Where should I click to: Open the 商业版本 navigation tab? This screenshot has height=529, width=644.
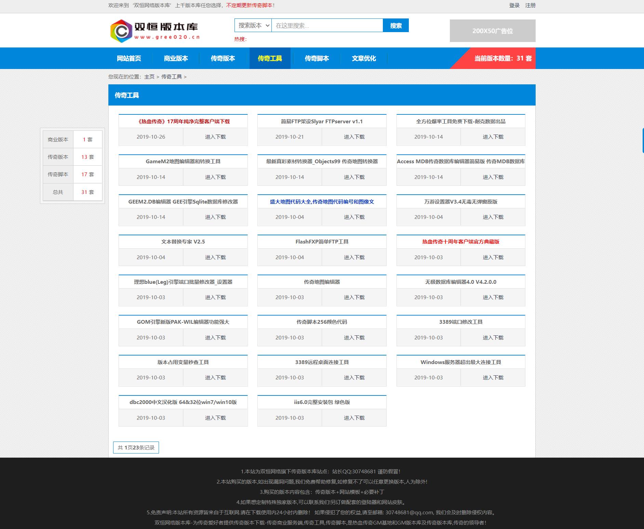click(176, 58)
